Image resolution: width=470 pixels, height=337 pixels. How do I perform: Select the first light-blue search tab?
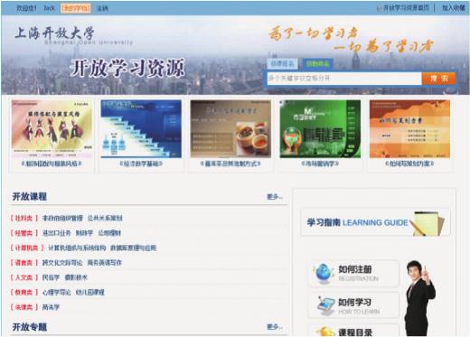282,63
